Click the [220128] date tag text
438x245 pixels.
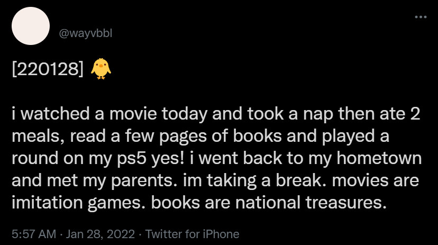coord(48,69)
